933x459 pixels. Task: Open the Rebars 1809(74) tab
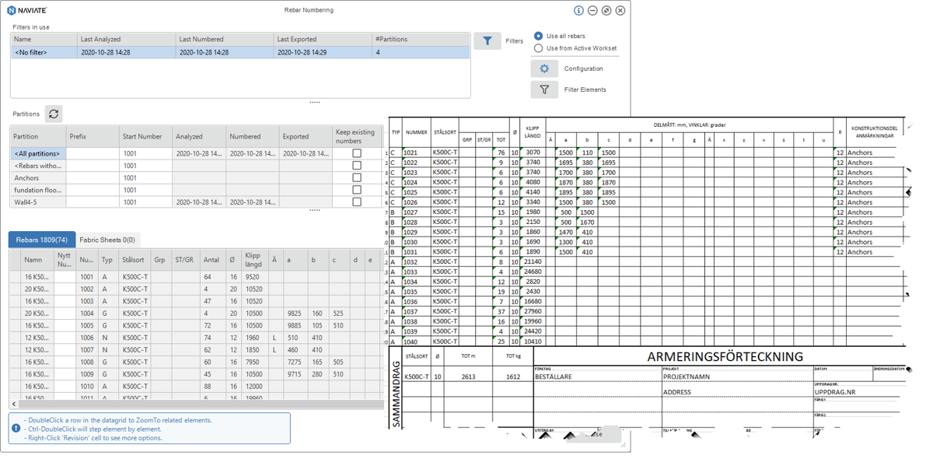[x=40, y=239]
